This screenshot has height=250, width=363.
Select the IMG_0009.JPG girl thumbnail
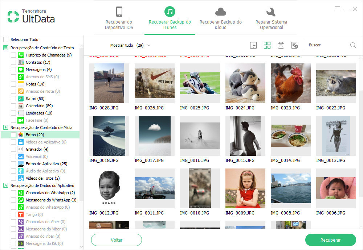tap(245, 188)
